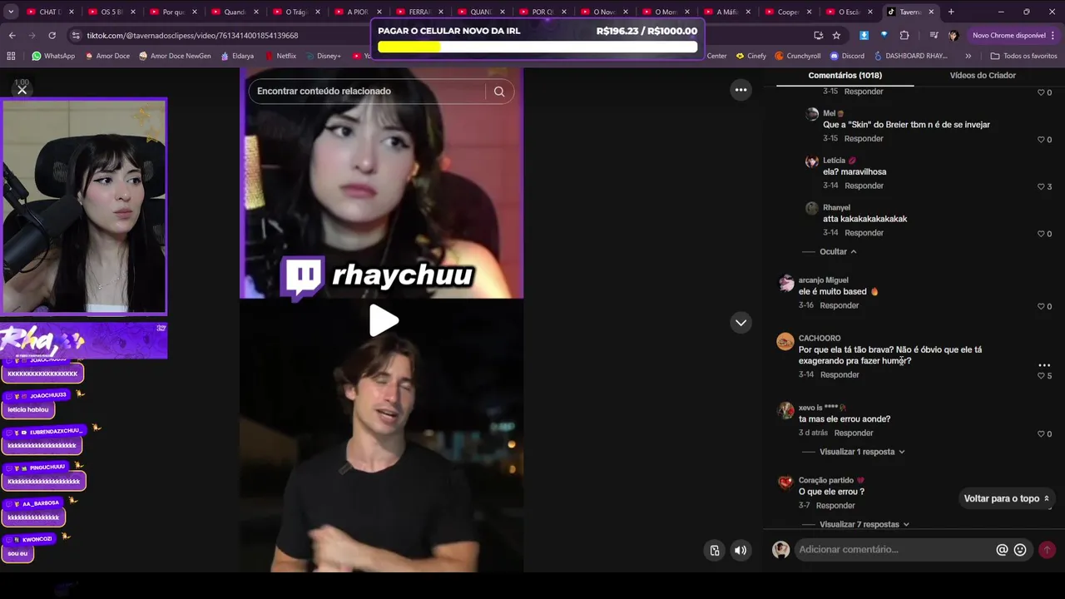Viewport: 1065px width, 599px height.
Task: Insert a mention with the @ icon
Action: [1002, 550]
